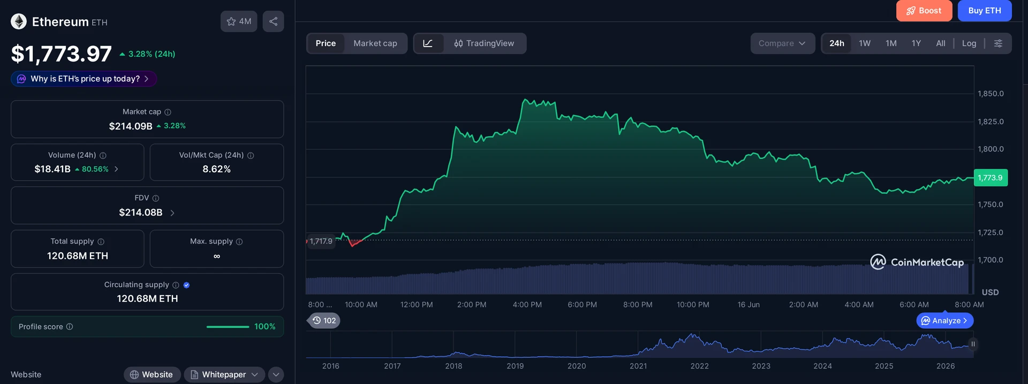Open the FDV info icon
This screenshot has width=1028, height=384.
pos(156,198)
